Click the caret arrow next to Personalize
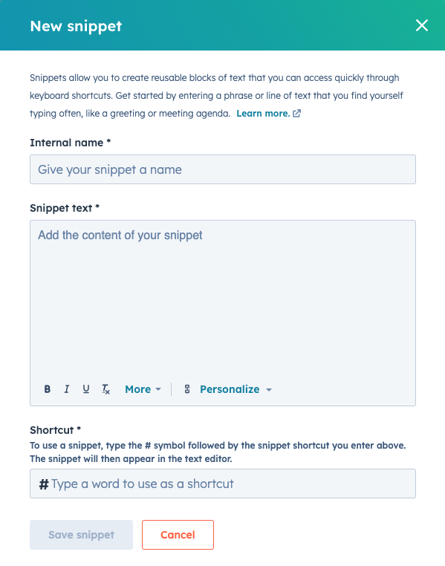 pos(268,389)
